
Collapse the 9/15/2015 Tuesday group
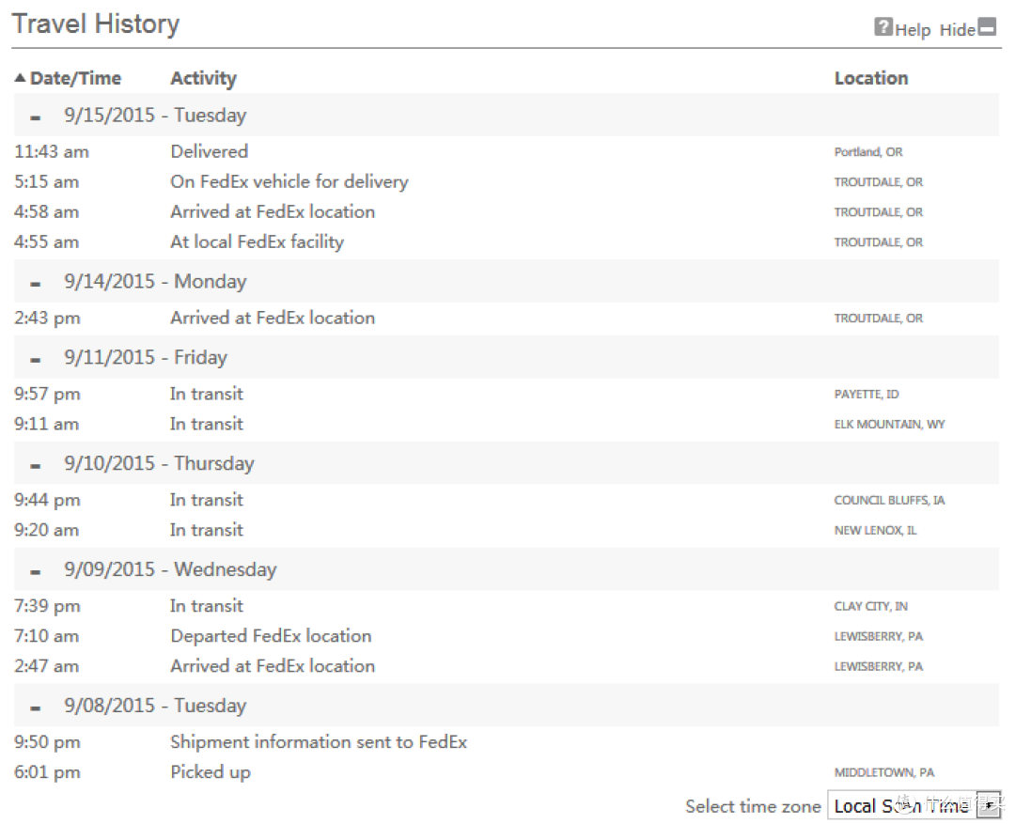36,117
